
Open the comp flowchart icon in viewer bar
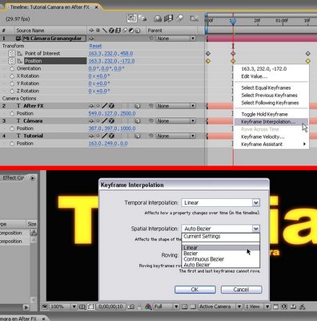pyautogui.click(x=302, y=307)
